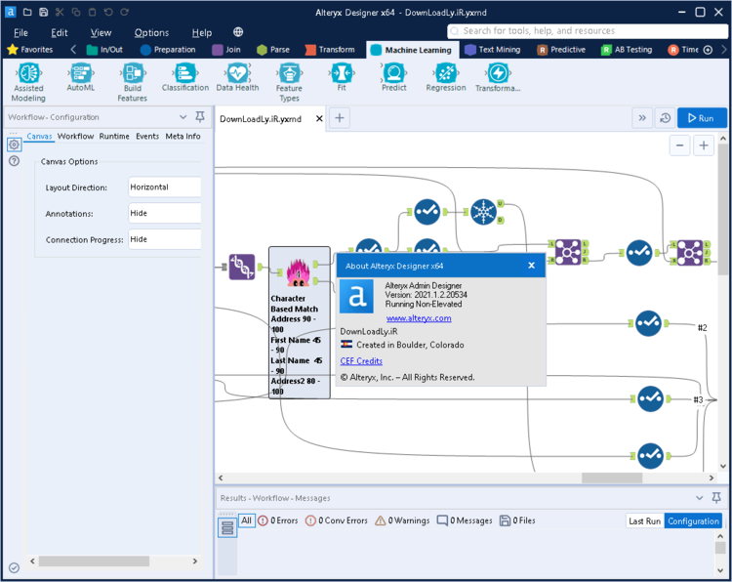Click the search tools input field
This screenshot has width=732, height=582.
tap(588, 31)
